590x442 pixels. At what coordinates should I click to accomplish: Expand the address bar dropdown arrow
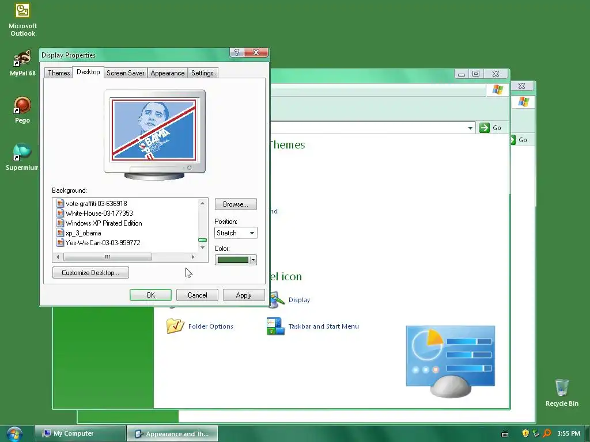tap(470, 128)
